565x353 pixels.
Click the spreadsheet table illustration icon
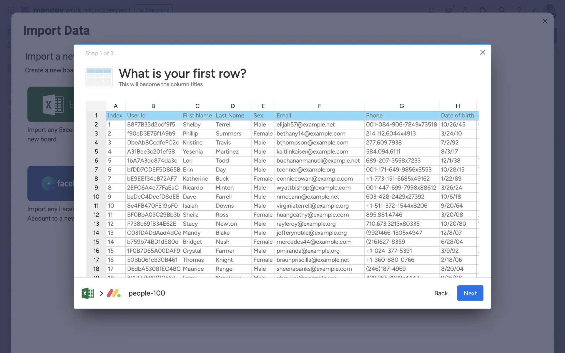(x=99, y=78)
